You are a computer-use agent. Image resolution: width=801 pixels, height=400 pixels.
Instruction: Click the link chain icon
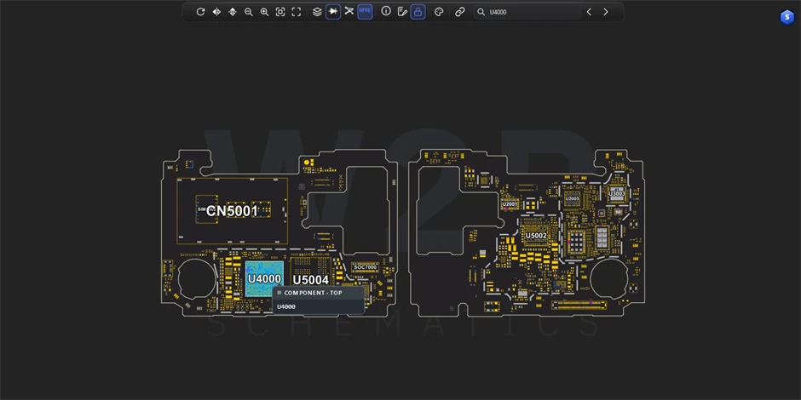tap(460, 12)
